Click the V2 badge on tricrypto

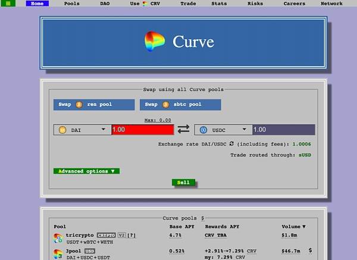(x=121, y=235)
